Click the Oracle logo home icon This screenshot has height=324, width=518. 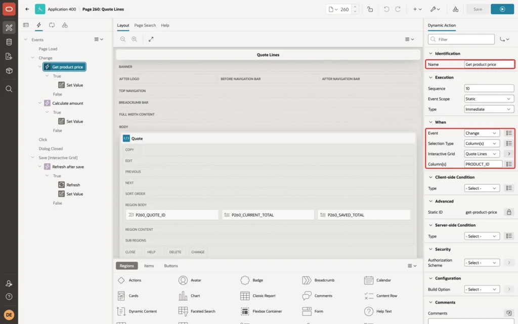click(9, 9)
